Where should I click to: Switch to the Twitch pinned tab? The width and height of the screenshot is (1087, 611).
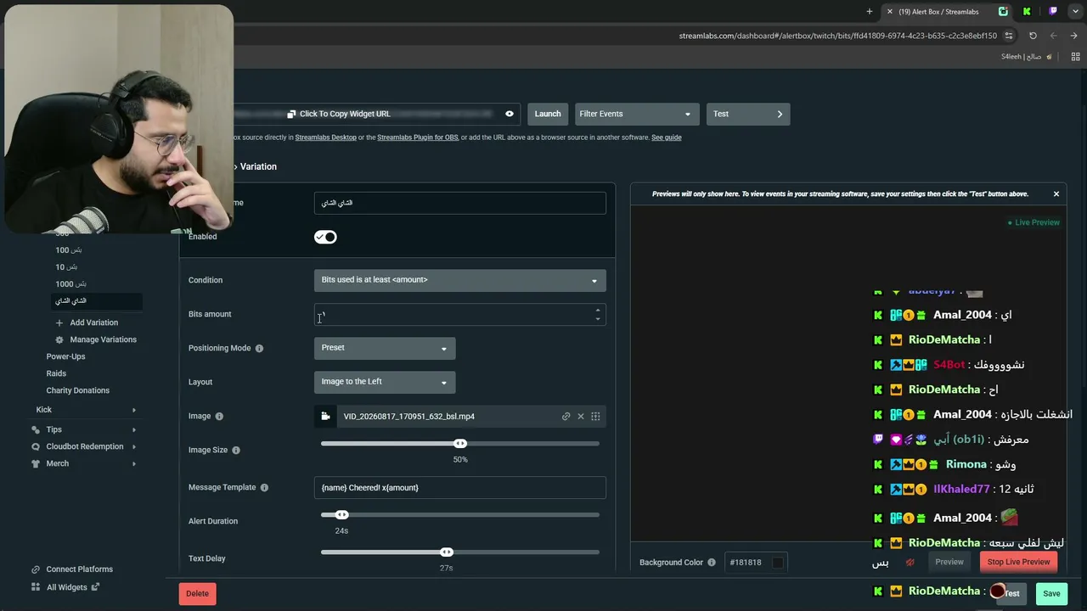tap(1053, 12)
